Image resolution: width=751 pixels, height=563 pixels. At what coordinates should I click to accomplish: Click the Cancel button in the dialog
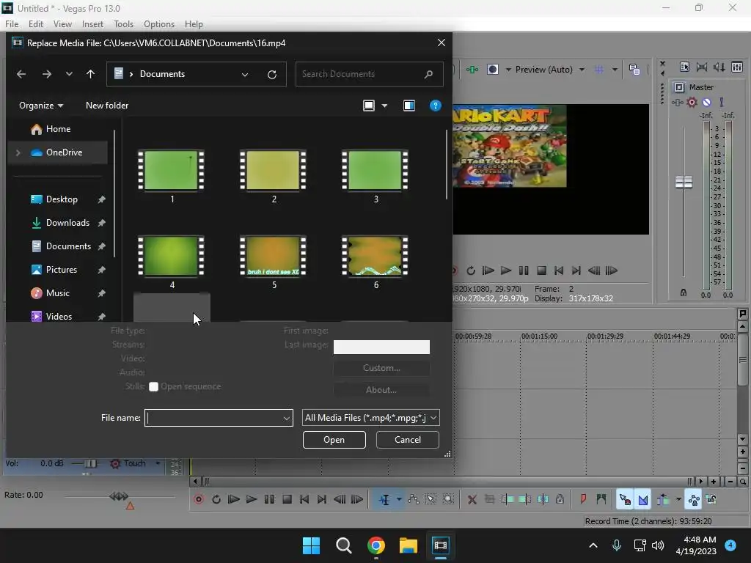(x=408, y=440)
